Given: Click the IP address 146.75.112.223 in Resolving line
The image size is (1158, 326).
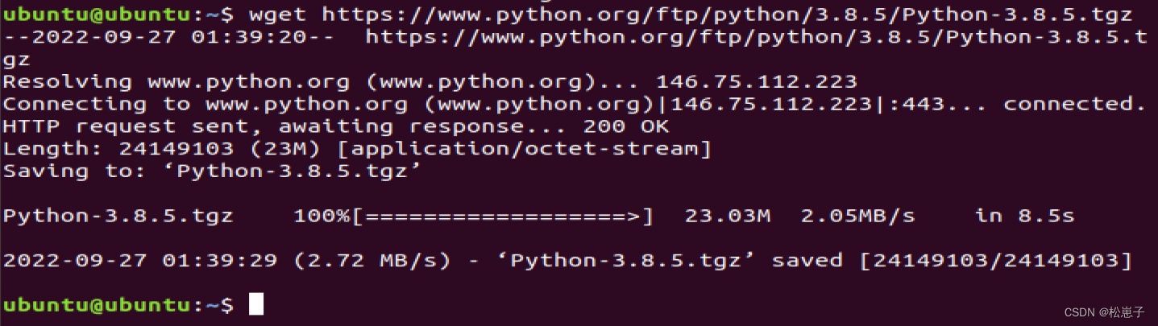Looking at the screenshot, I should click(x=756, y=81).
